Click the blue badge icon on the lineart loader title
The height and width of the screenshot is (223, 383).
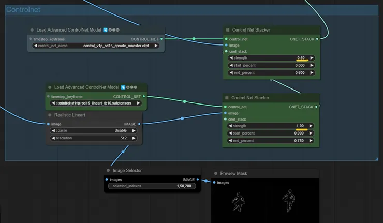pyautogui.click(x=123, y=87)
